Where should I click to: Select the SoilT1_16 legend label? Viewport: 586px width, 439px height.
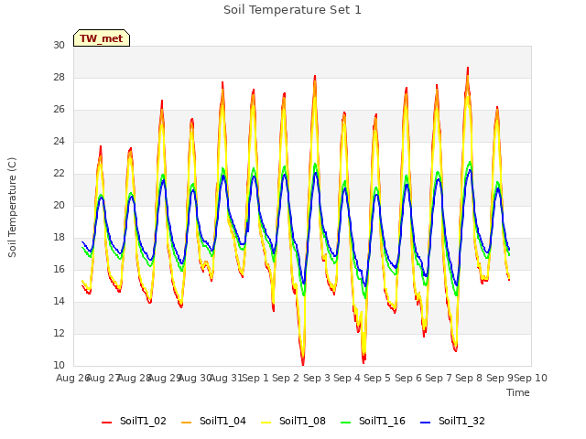point(382,421)
